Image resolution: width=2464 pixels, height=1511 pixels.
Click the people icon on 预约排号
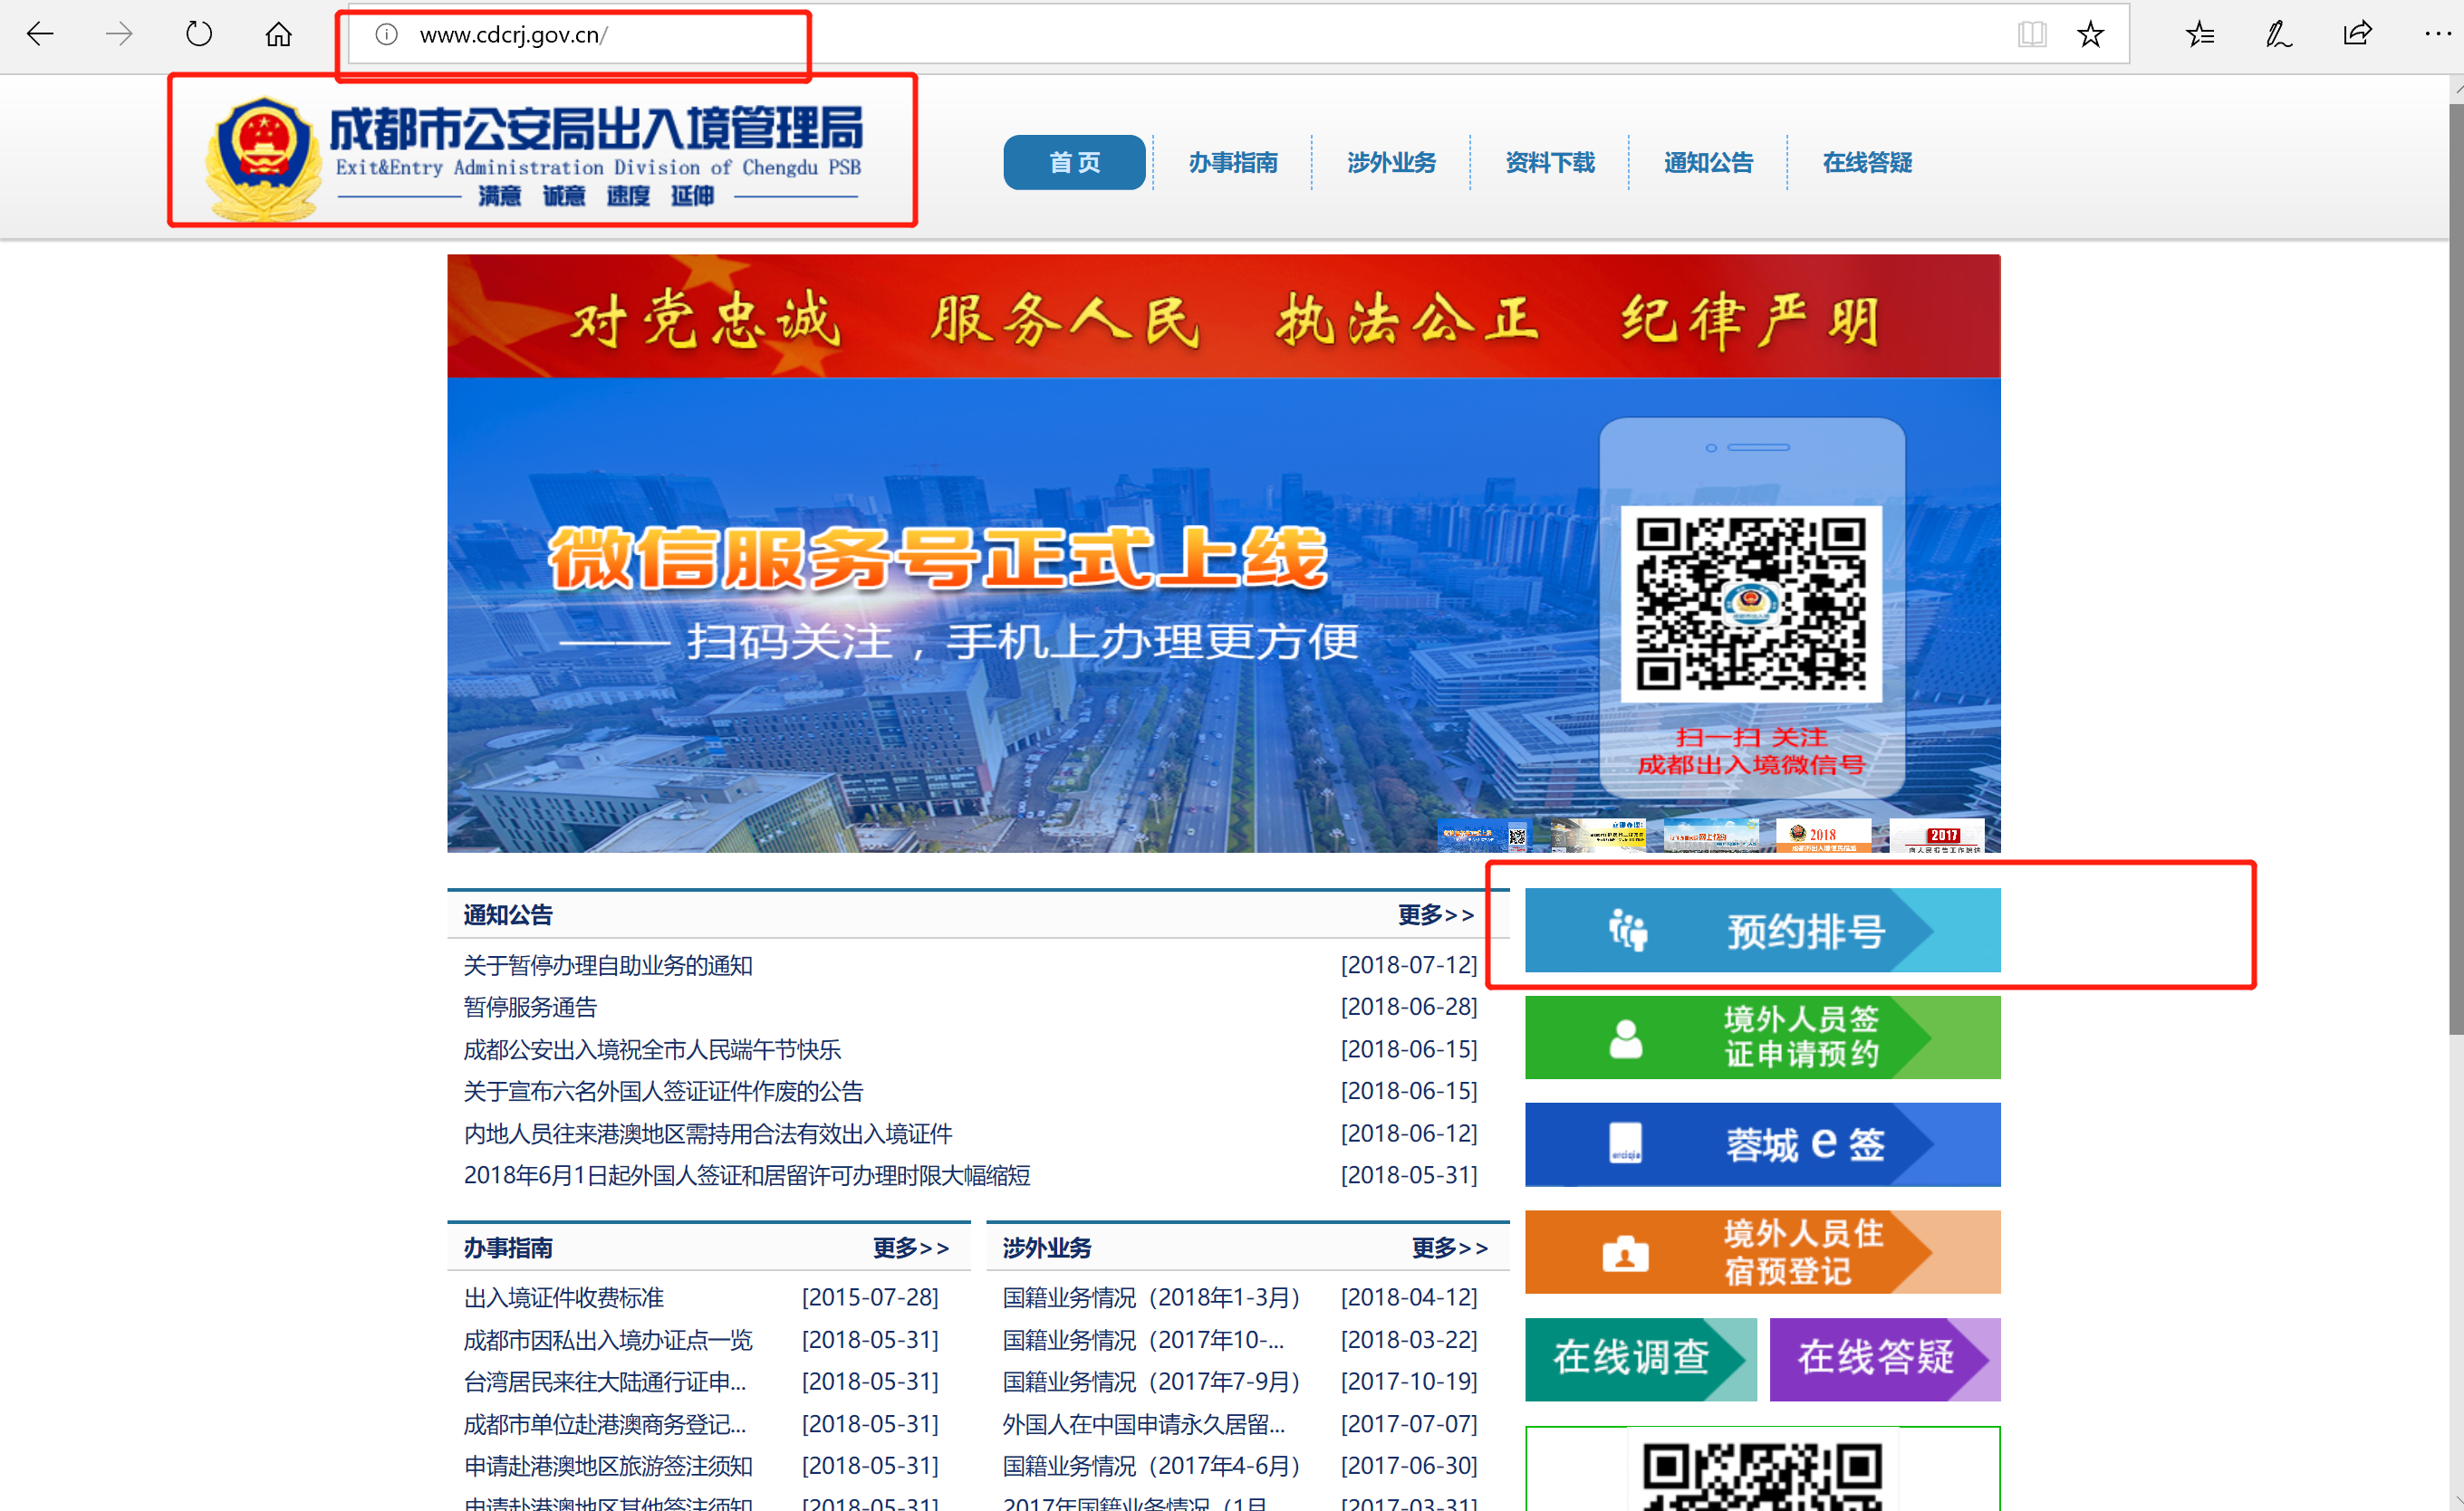pyautogui.click(x=1627, y=931)
